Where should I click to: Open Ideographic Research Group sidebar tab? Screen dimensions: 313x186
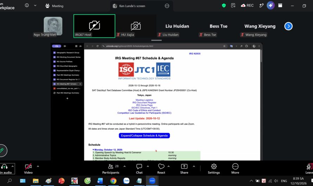point(67,53)
